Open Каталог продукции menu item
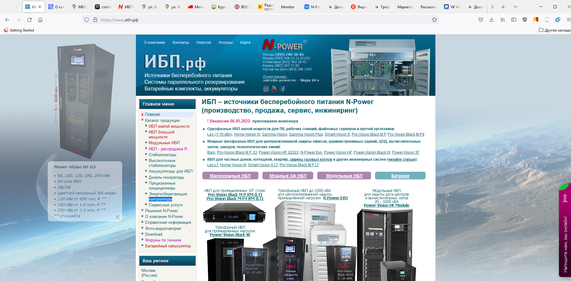This screenshot has height=281, width=571. coord(162,121)
